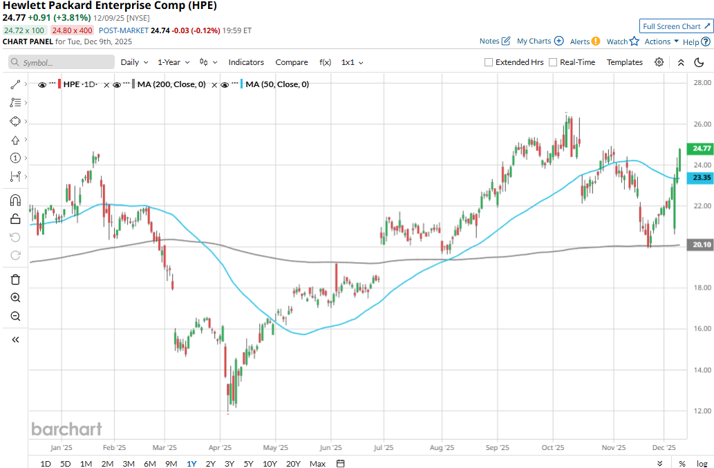The image size is (714, 468).
Task: Open the 1-Year period dropdown
Action: coord(173,62)
